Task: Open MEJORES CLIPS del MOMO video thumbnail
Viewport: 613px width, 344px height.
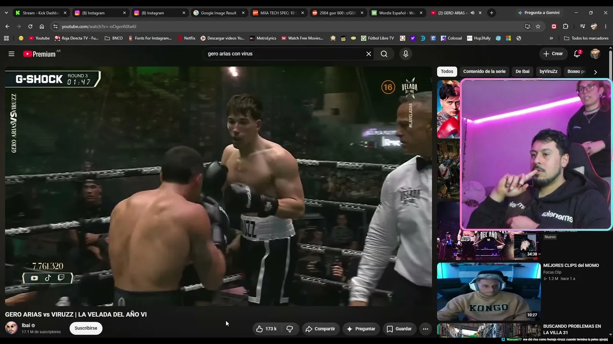Action: [x=489, y=291]
